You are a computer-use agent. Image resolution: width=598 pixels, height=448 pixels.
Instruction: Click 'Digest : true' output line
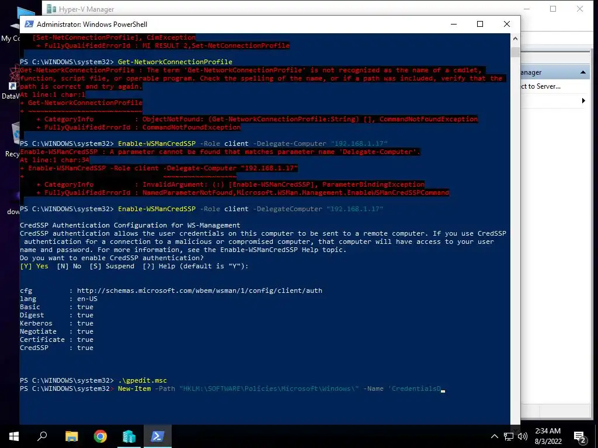pos(57,315)
